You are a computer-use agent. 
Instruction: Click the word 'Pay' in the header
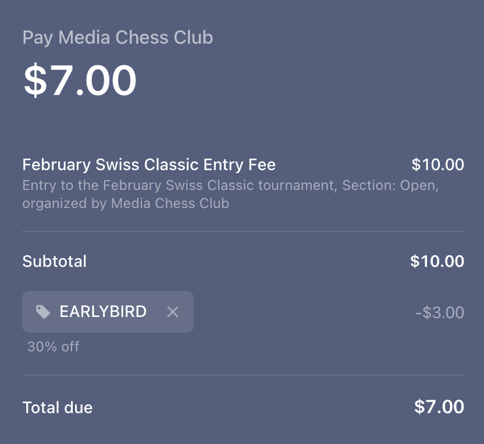[38, 37]
